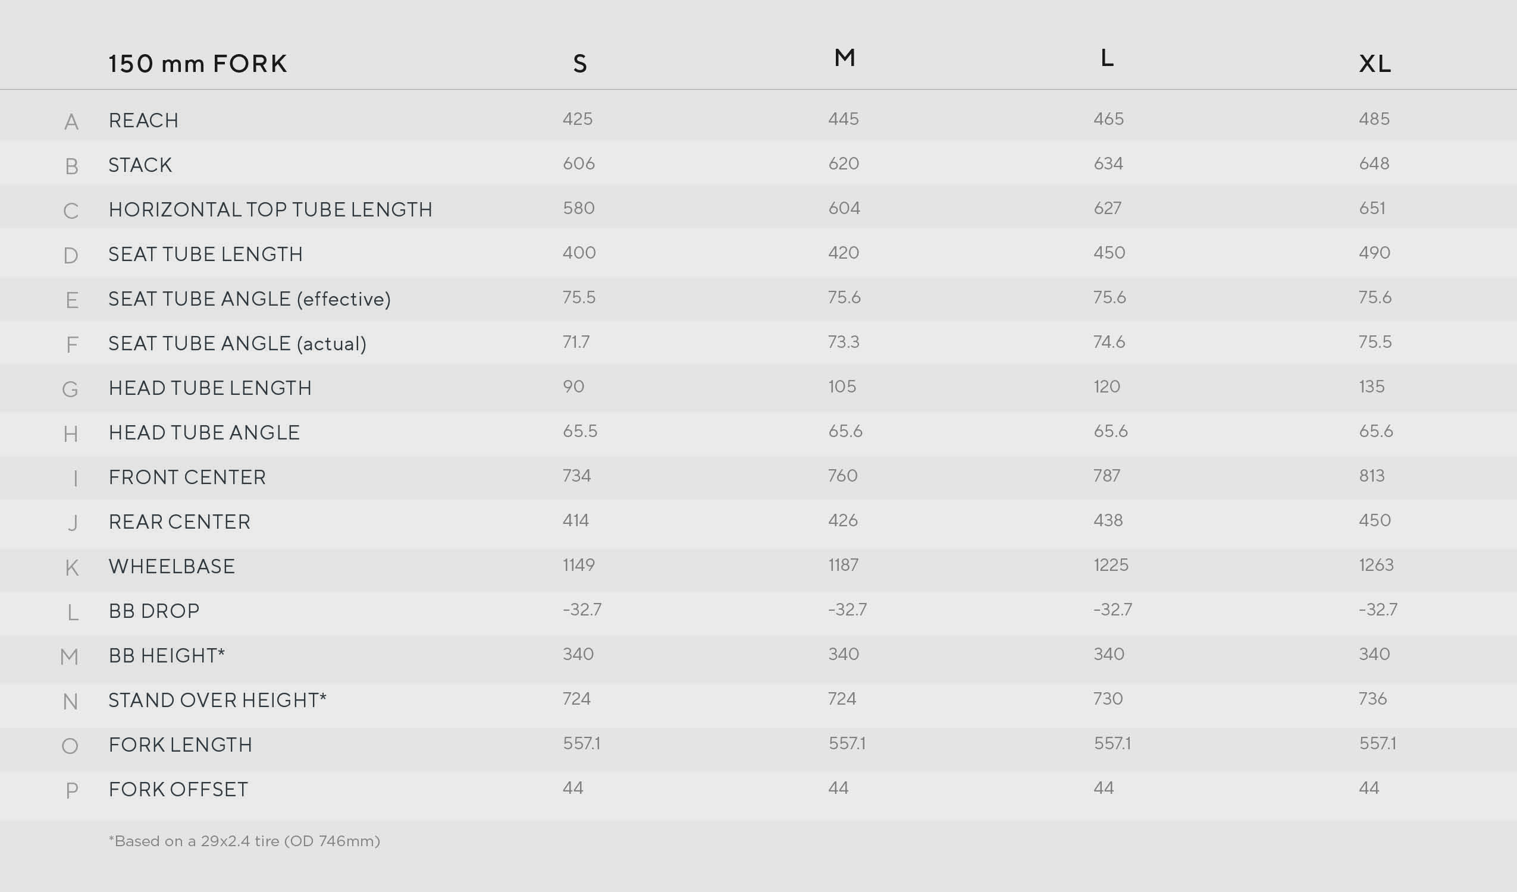Click the STAND OVER HEIGHT* row label
Viewport: 1517px width, 892px height.
click(x=217, y=700)
